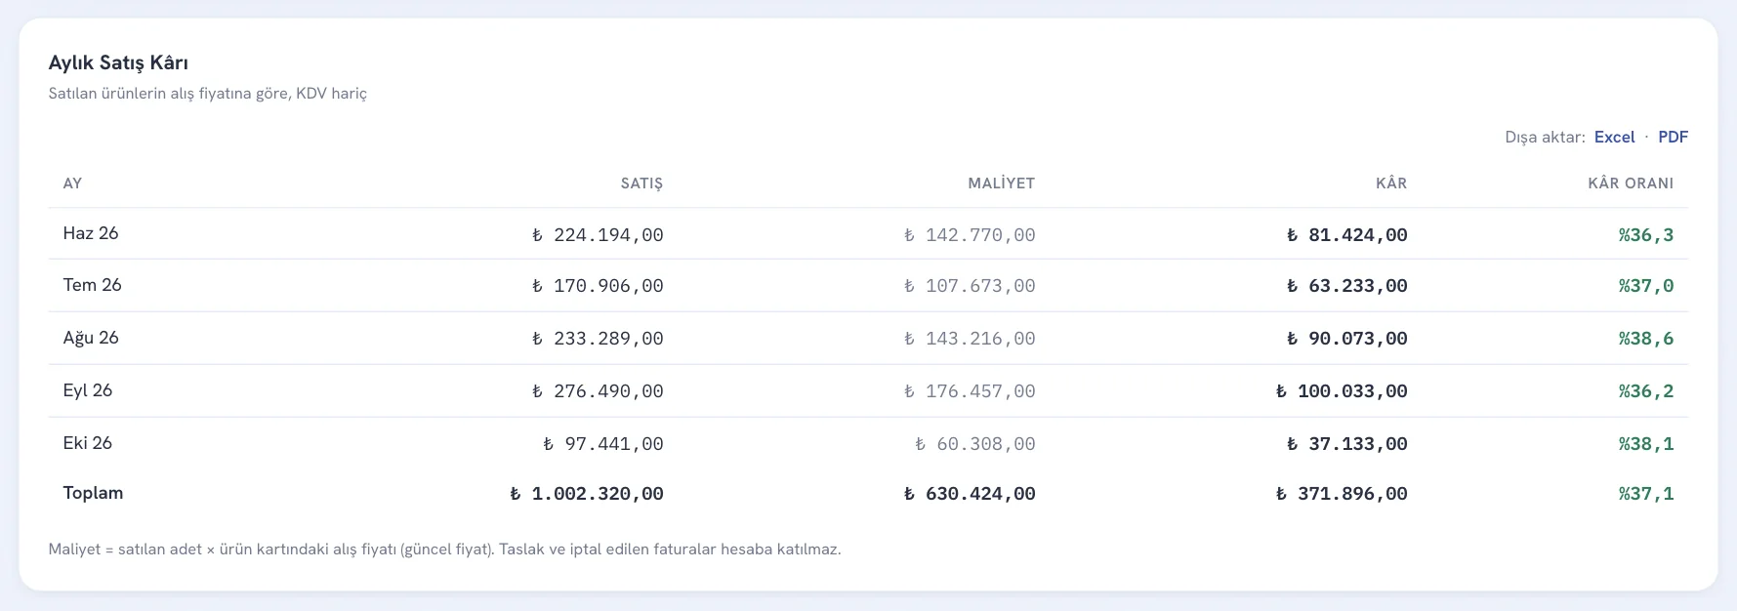Select the Haz 26 month cell
This screenshot has width=1737, height=611.
click(91, 233)
